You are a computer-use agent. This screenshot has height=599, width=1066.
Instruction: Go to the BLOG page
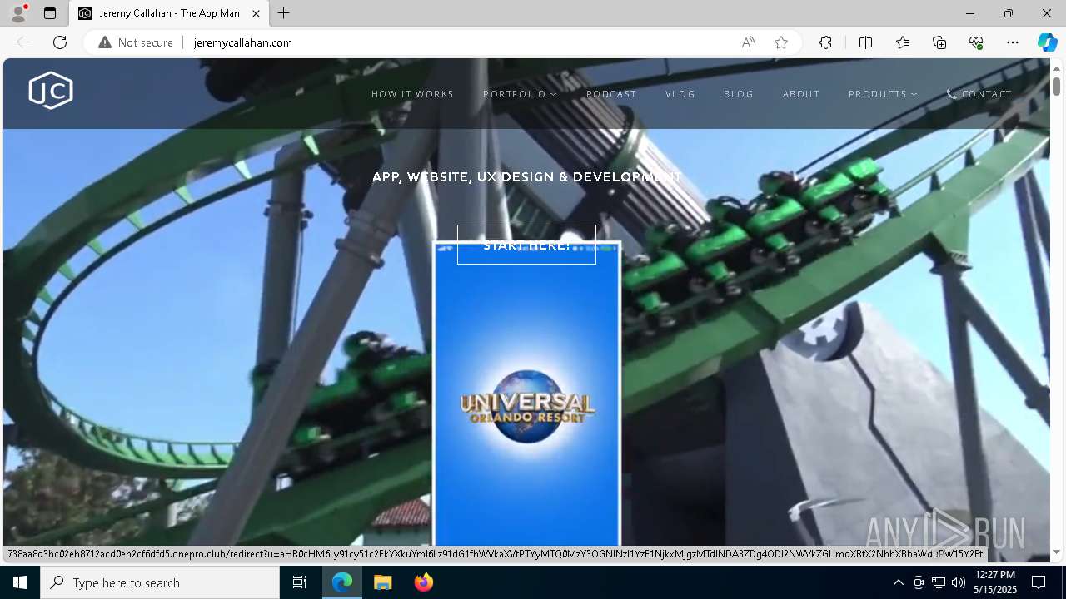pos(739,94)
